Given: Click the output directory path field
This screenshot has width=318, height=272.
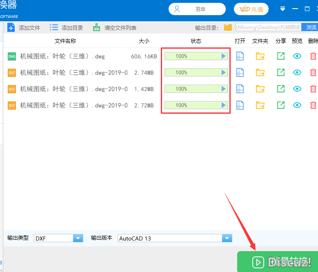Looking at the screenshot, I should click(x=268, y=27).
